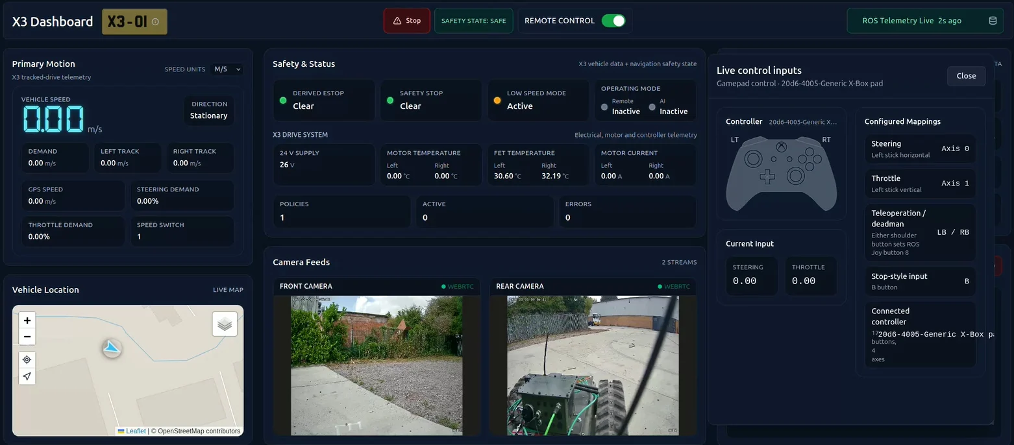Click the POLICIES count tile

click(341, 211)
